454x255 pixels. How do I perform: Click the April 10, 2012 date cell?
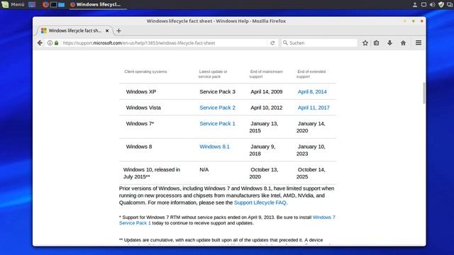pos(267,108)
